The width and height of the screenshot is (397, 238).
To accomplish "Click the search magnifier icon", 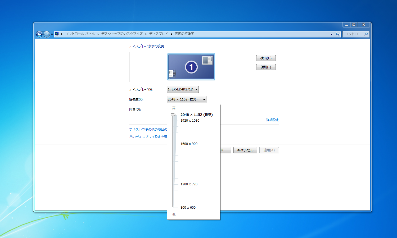I will click(366, 34).
